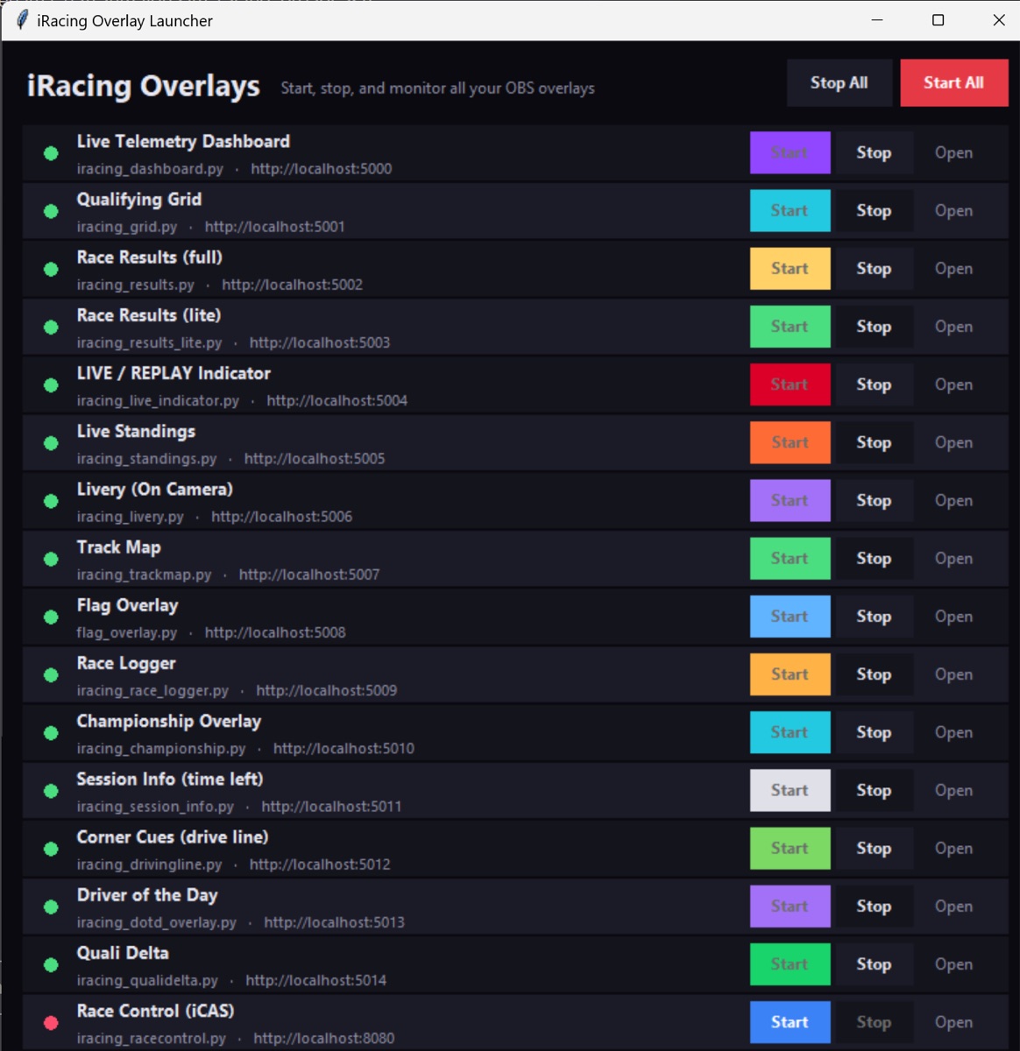The width and height of the screenshot is (1020, 1051).
Task: Stop the Flag Overlay
Action: click(x=874, y=617)
